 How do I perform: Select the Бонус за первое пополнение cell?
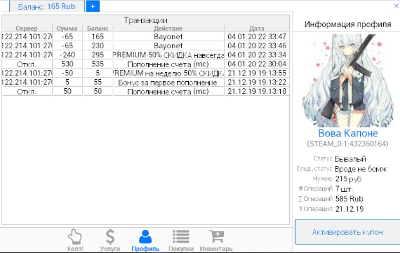(168, 82)
